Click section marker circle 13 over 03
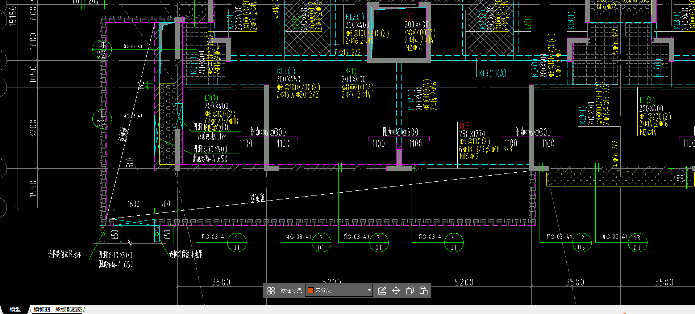This screenshot has height=314, width=695. (x=637, y=242)
